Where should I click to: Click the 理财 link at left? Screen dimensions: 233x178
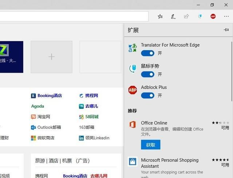(x=4, y=138)
